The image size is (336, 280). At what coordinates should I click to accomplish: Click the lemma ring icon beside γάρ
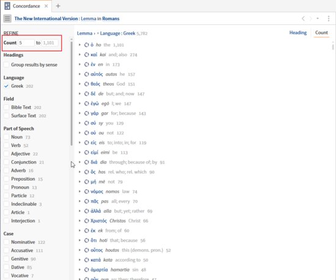click(86, 113)
